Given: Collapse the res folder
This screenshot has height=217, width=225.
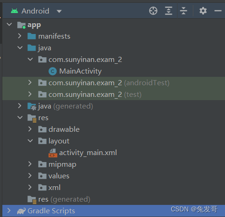Looking at the screenshot, I should (x=20, y=117).
